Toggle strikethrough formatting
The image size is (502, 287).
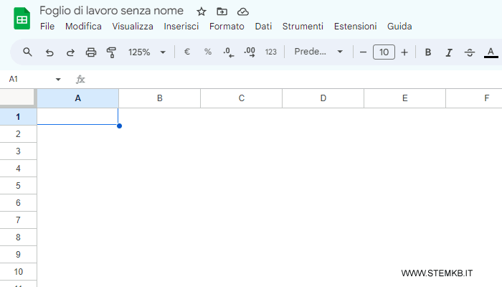point(470,52)
